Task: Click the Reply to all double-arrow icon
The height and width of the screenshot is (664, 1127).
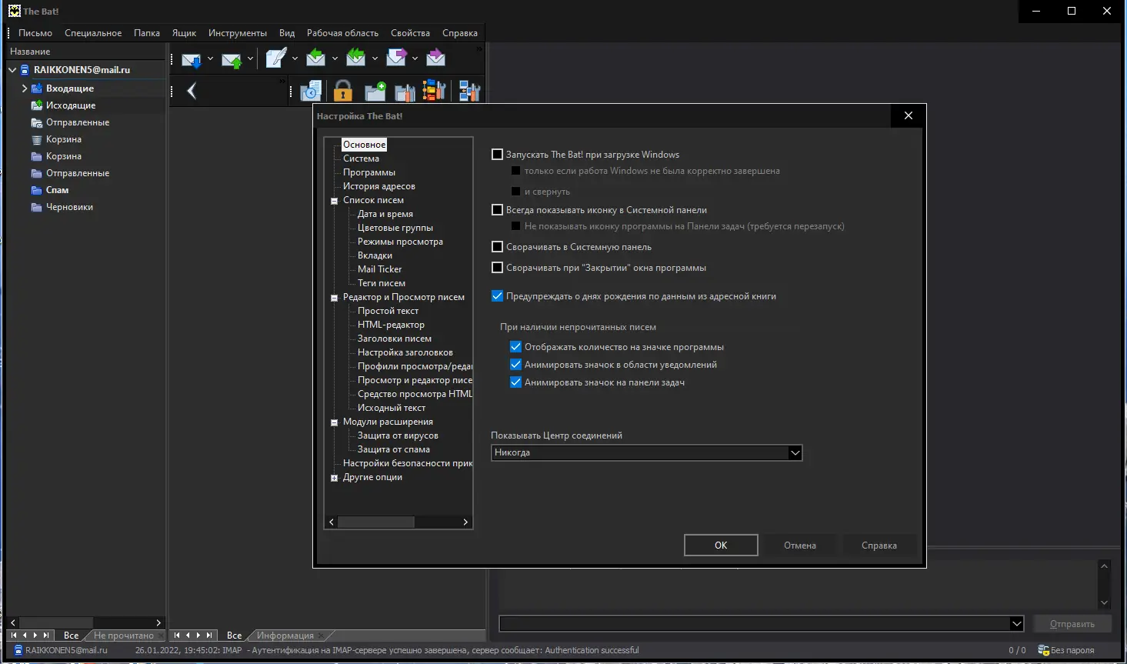Action: pyautogui.click(x=355, y=58)
